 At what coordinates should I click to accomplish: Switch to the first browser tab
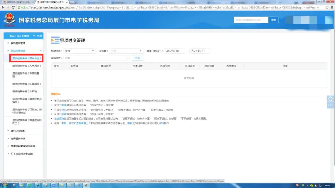click(18, 2)
